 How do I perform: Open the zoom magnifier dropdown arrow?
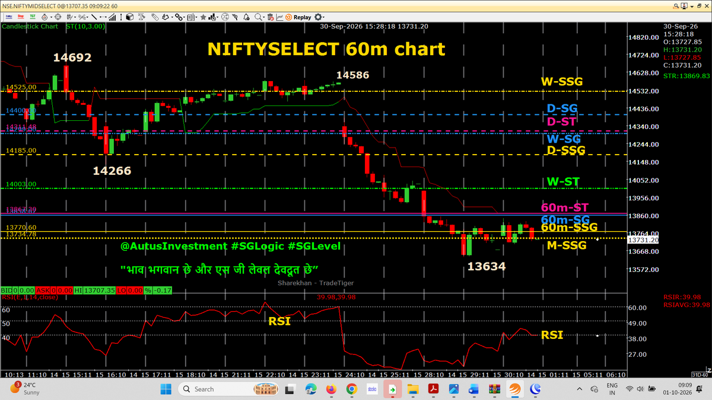pyautogui.click(x=264, y=18)
